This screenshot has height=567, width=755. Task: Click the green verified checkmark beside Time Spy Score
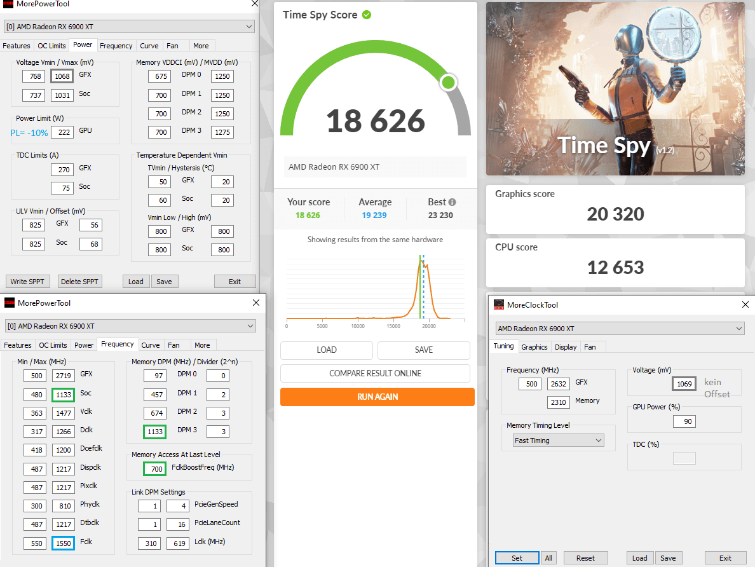click(367, 15)
